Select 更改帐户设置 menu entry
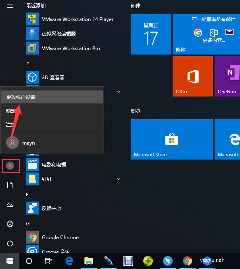The height and width of the screenshot is (269, 240). point(52,97)
